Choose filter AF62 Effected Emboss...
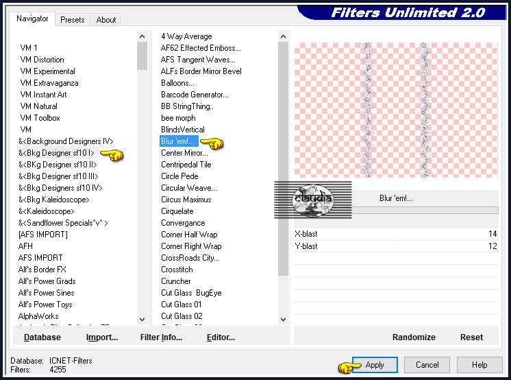The image size is (511, 380). 201,48
